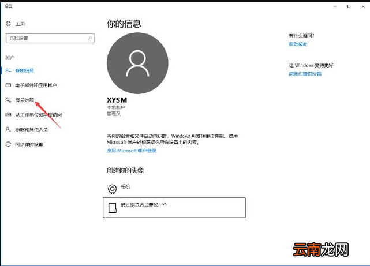
Task: Open the 主页 home label
Action: coord(20,24)
